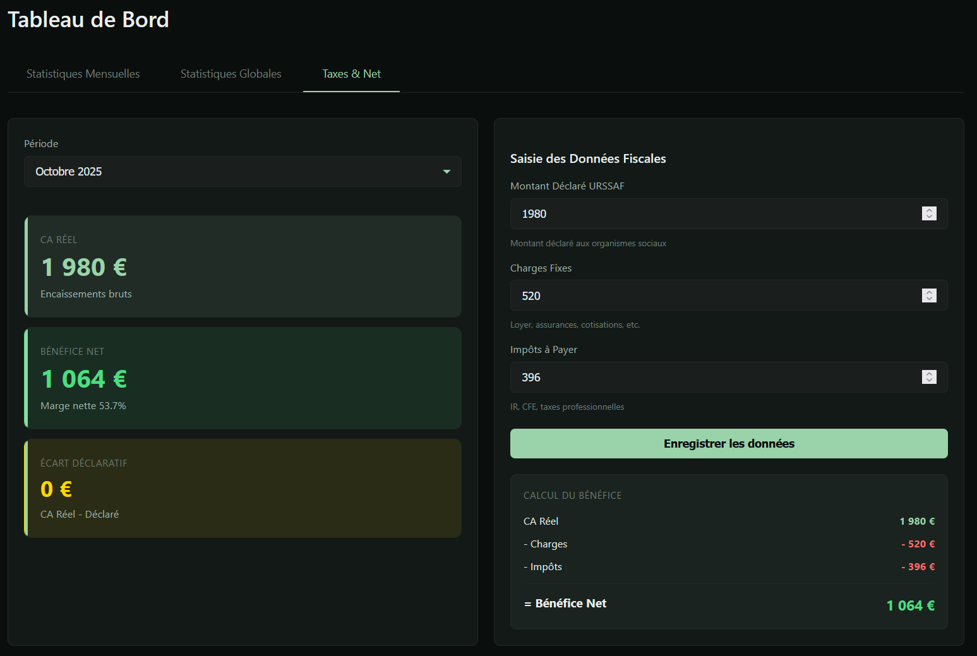Click the Bénéfice Net card with 53.7% margin
This screenshot has height=656, width=977.
tap(243, 378)
